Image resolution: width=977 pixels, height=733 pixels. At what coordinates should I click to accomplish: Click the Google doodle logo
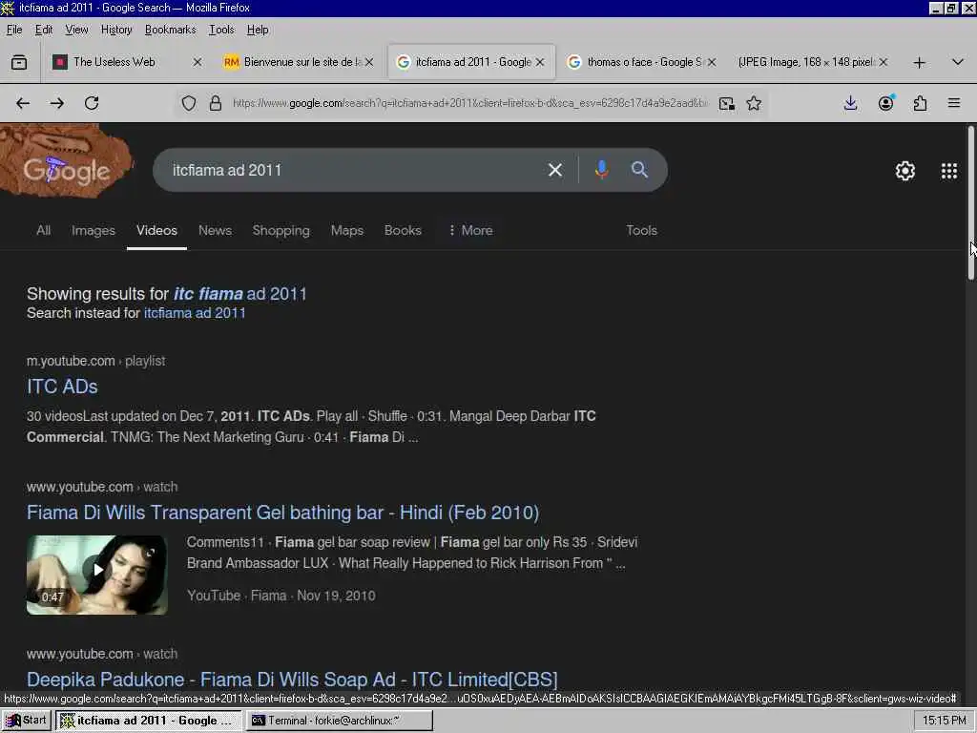[x=67, y=162]
